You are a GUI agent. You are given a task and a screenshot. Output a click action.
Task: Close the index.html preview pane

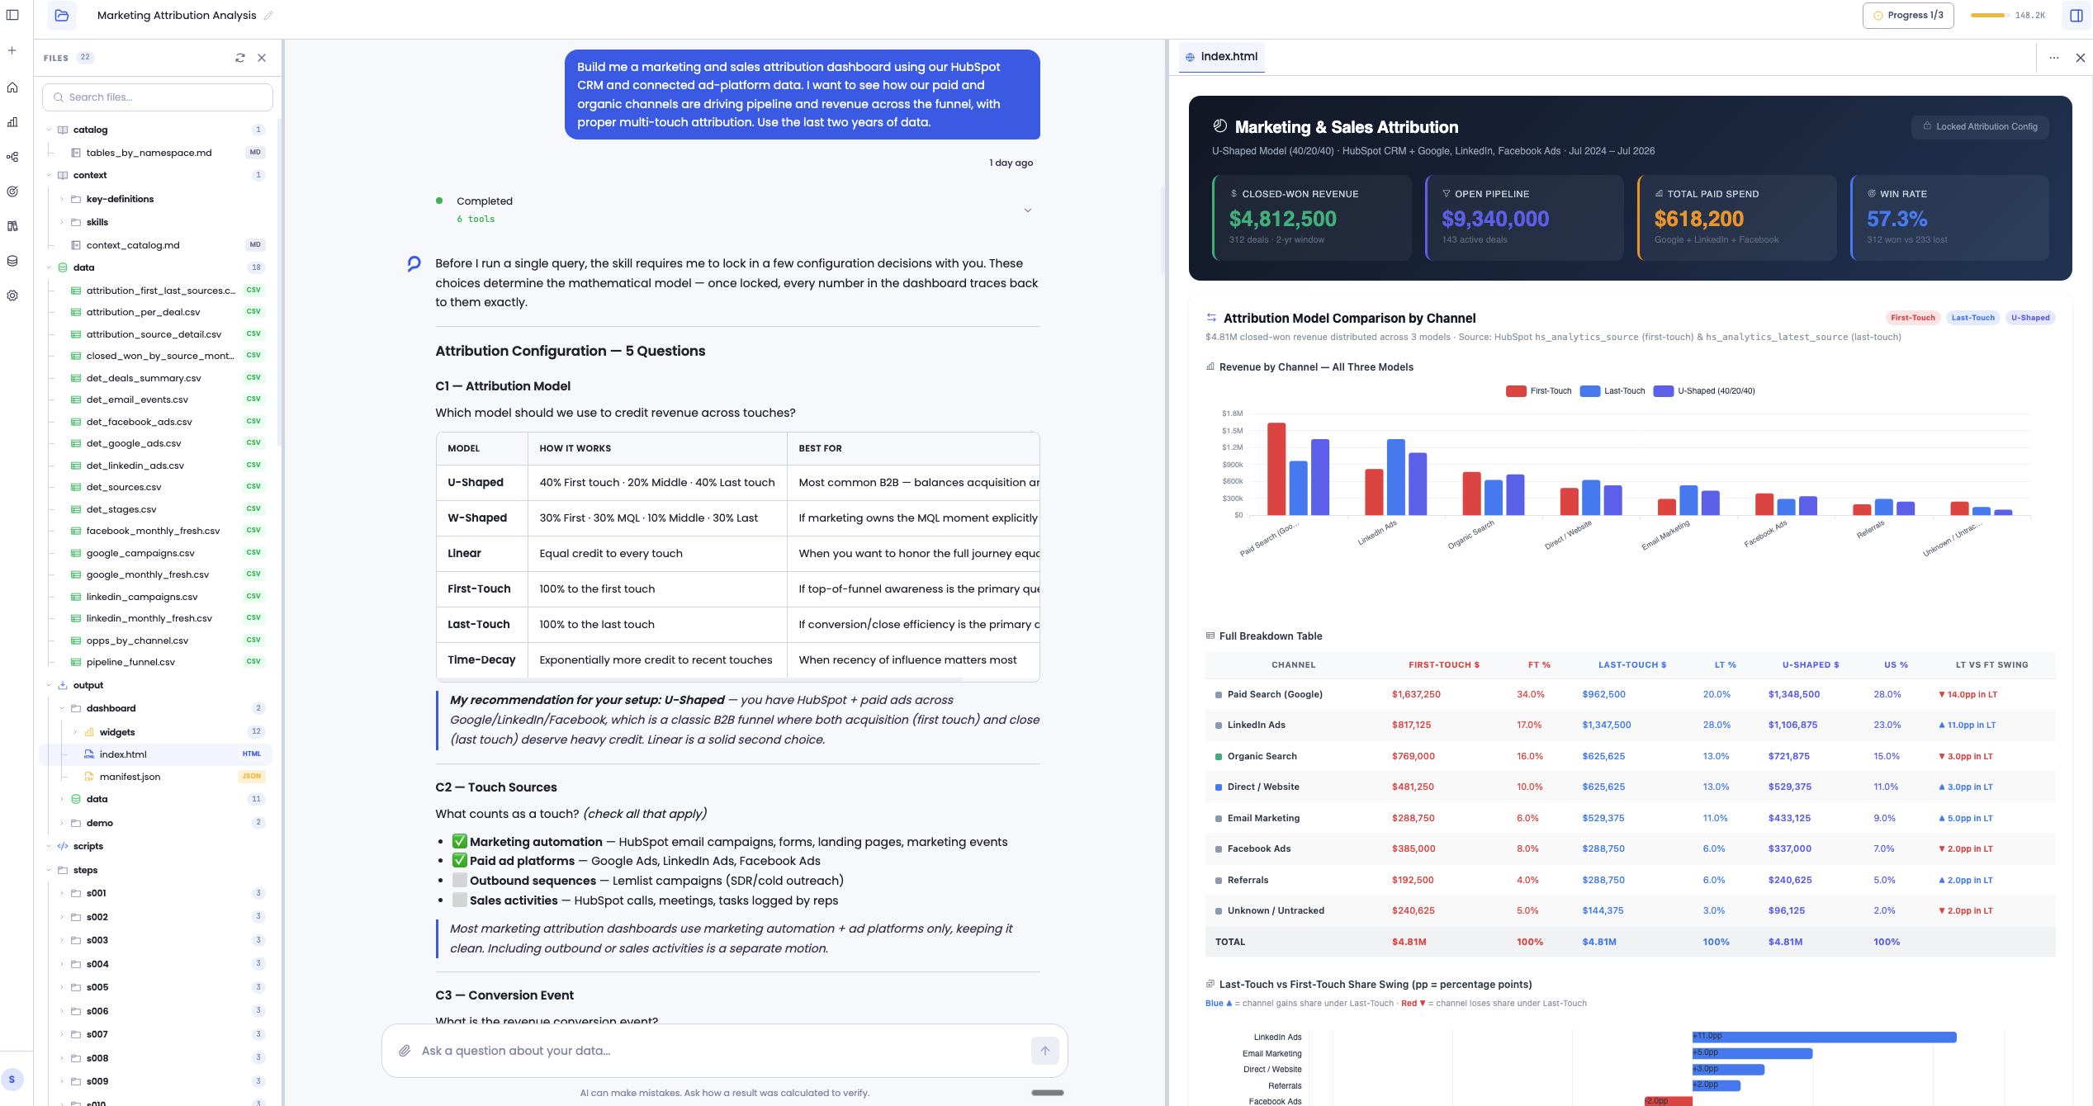[2081, 58]
